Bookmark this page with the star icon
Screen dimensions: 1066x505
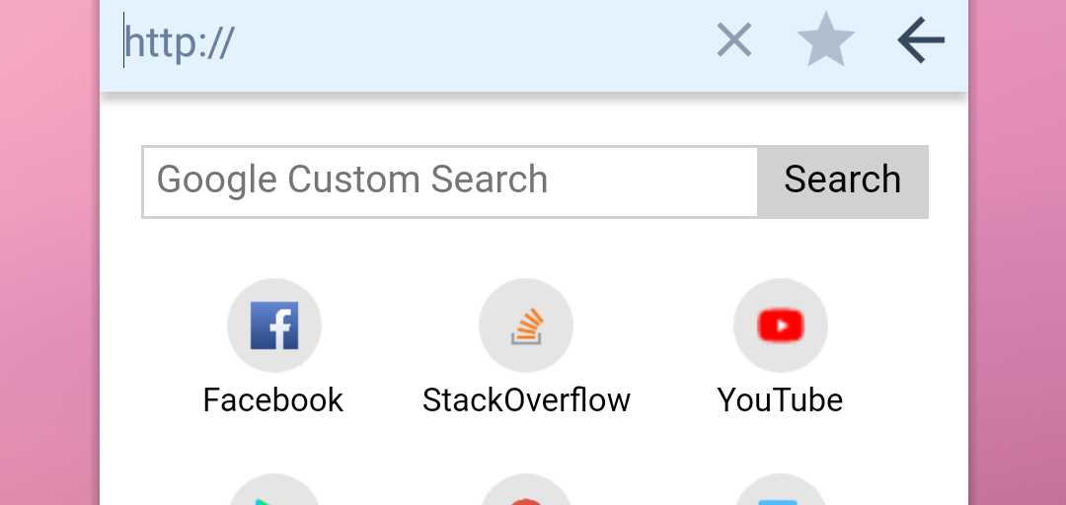point(826,39)
